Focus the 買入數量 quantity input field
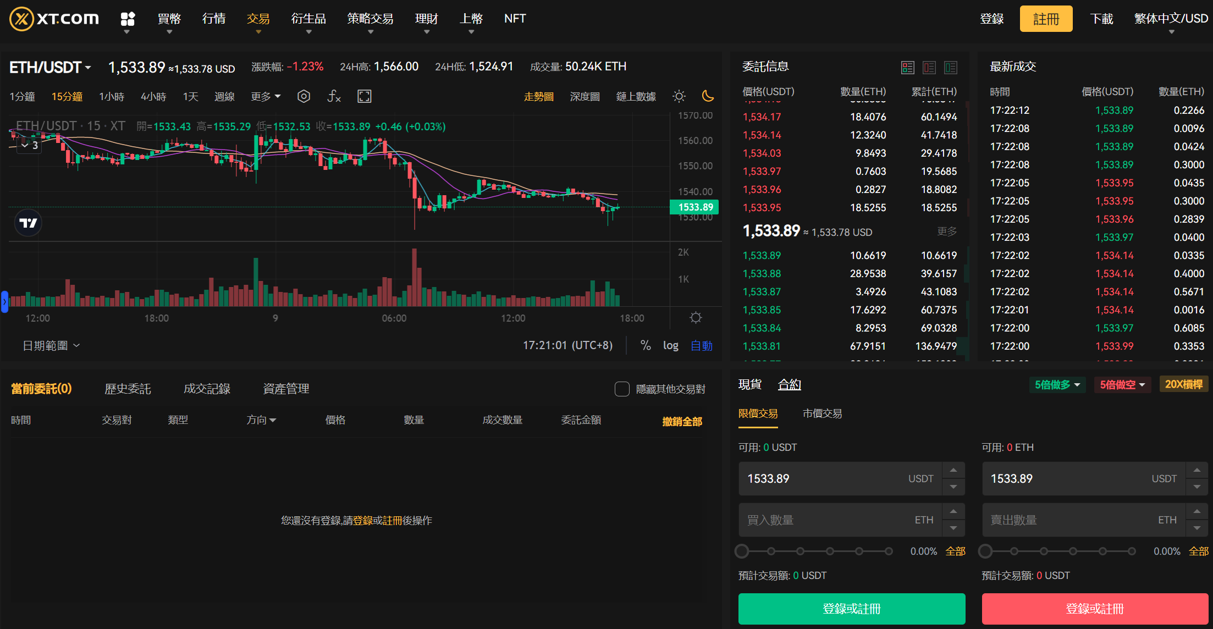Screen dimensions: 1213x629 click(840, 520)
